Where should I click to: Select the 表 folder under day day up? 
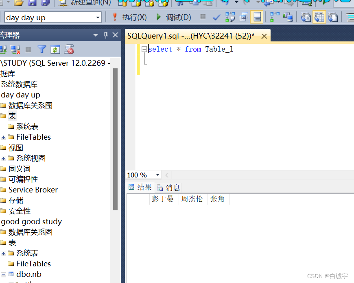coord(12,116)
